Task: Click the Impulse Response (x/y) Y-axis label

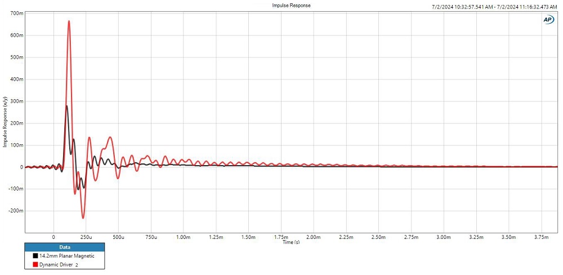Action: point(6,122)
